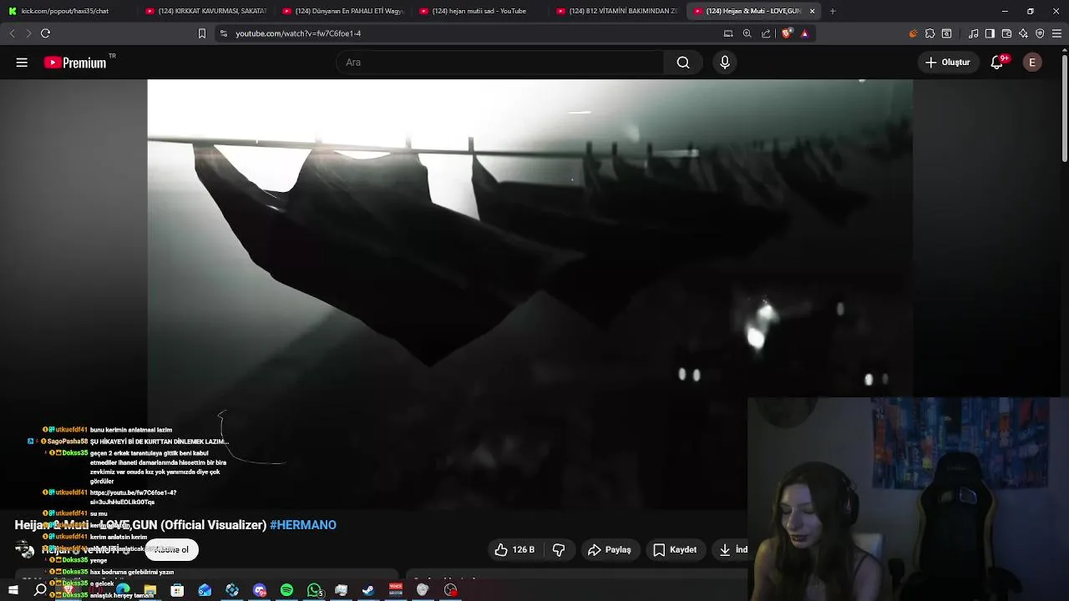
Task: Dislike the video with thumbs-down
Action: (559, 549)
